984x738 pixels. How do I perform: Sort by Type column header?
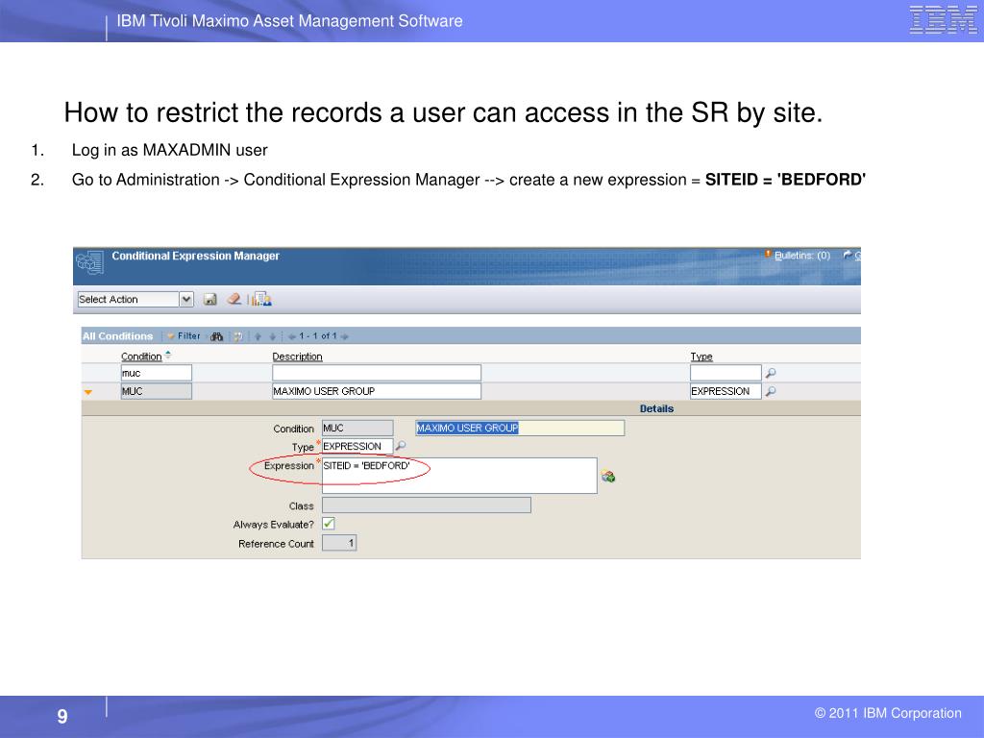701,357
